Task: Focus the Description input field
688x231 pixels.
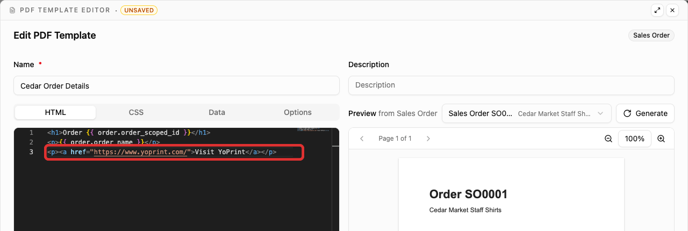Action: click(x=511, y=85)
